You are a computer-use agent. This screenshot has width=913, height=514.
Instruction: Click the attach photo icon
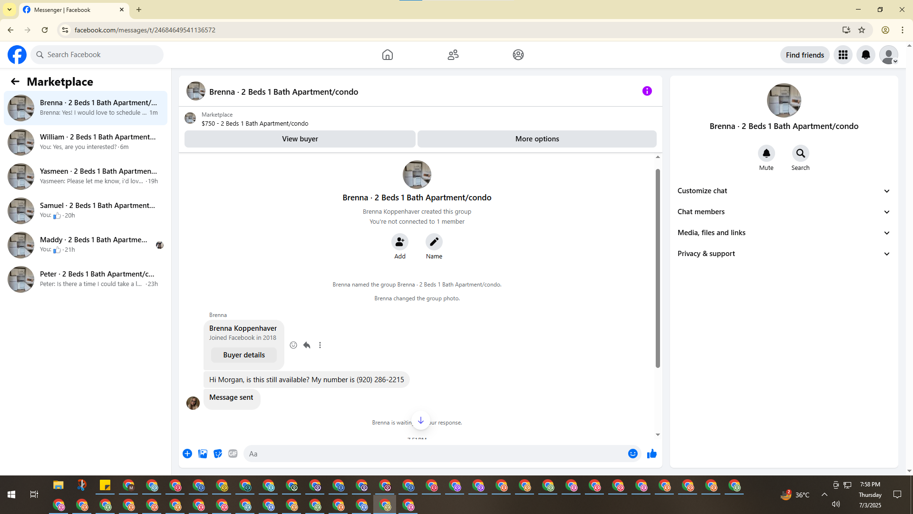pyautogui.click(x=203, y=454)
